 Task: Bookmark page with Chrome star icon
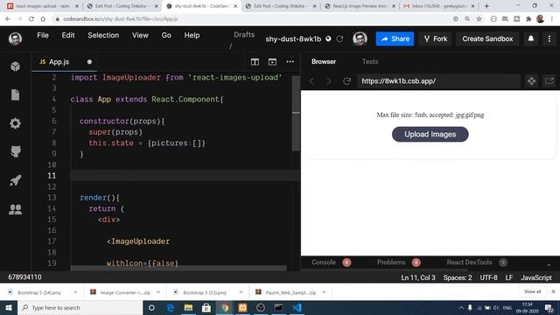pyautogui.click(x=479, y=18)
